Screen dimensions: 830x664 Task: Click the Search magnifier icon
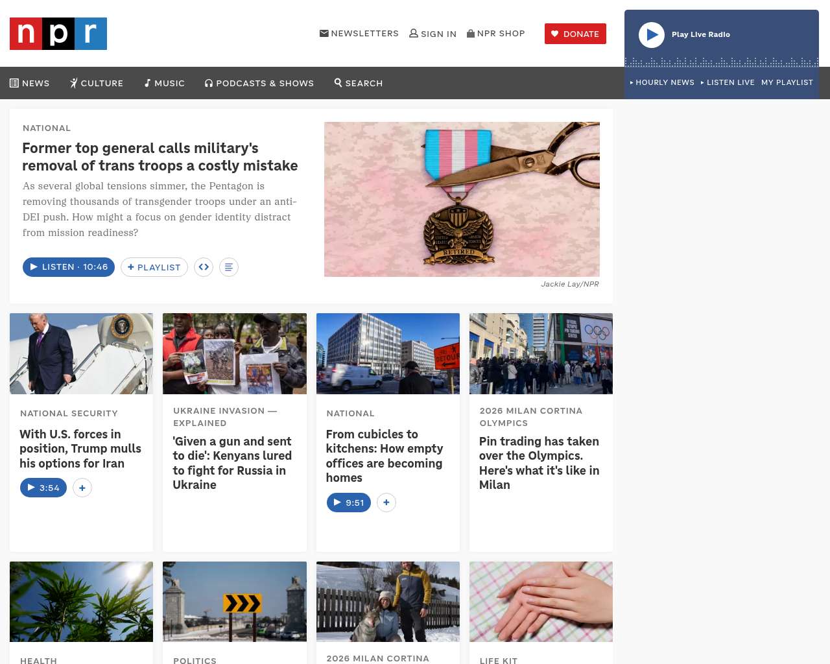pyautogui.click(x=338, y=82)
